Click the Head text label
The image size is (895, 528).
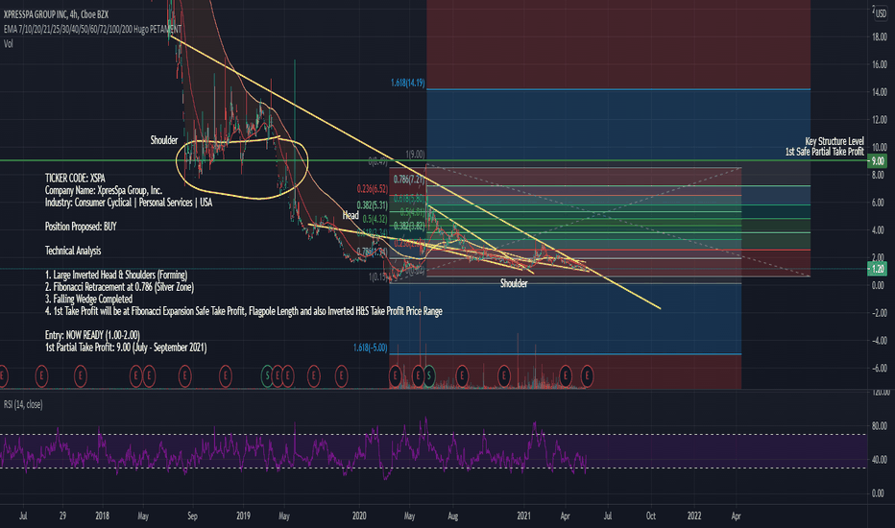tap(351, 215)
